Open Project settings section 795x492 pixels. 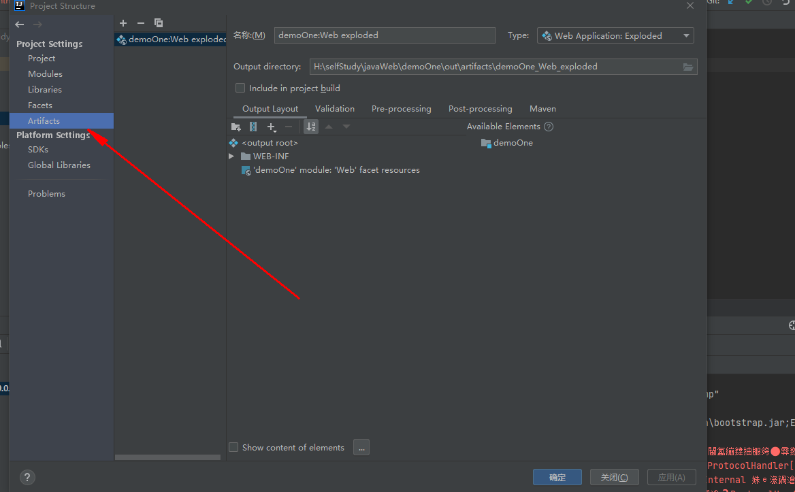click(x=42, y=59)
